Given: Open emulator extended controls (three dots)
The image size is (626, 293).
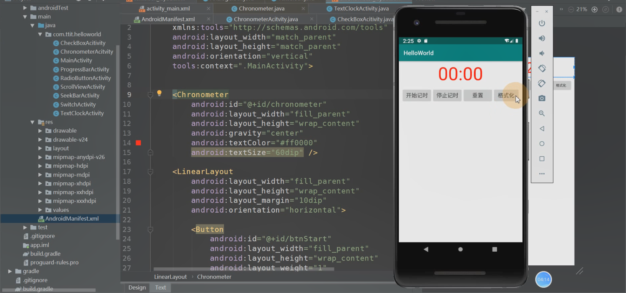Looking at the screenshot, I should pos(542,174).
